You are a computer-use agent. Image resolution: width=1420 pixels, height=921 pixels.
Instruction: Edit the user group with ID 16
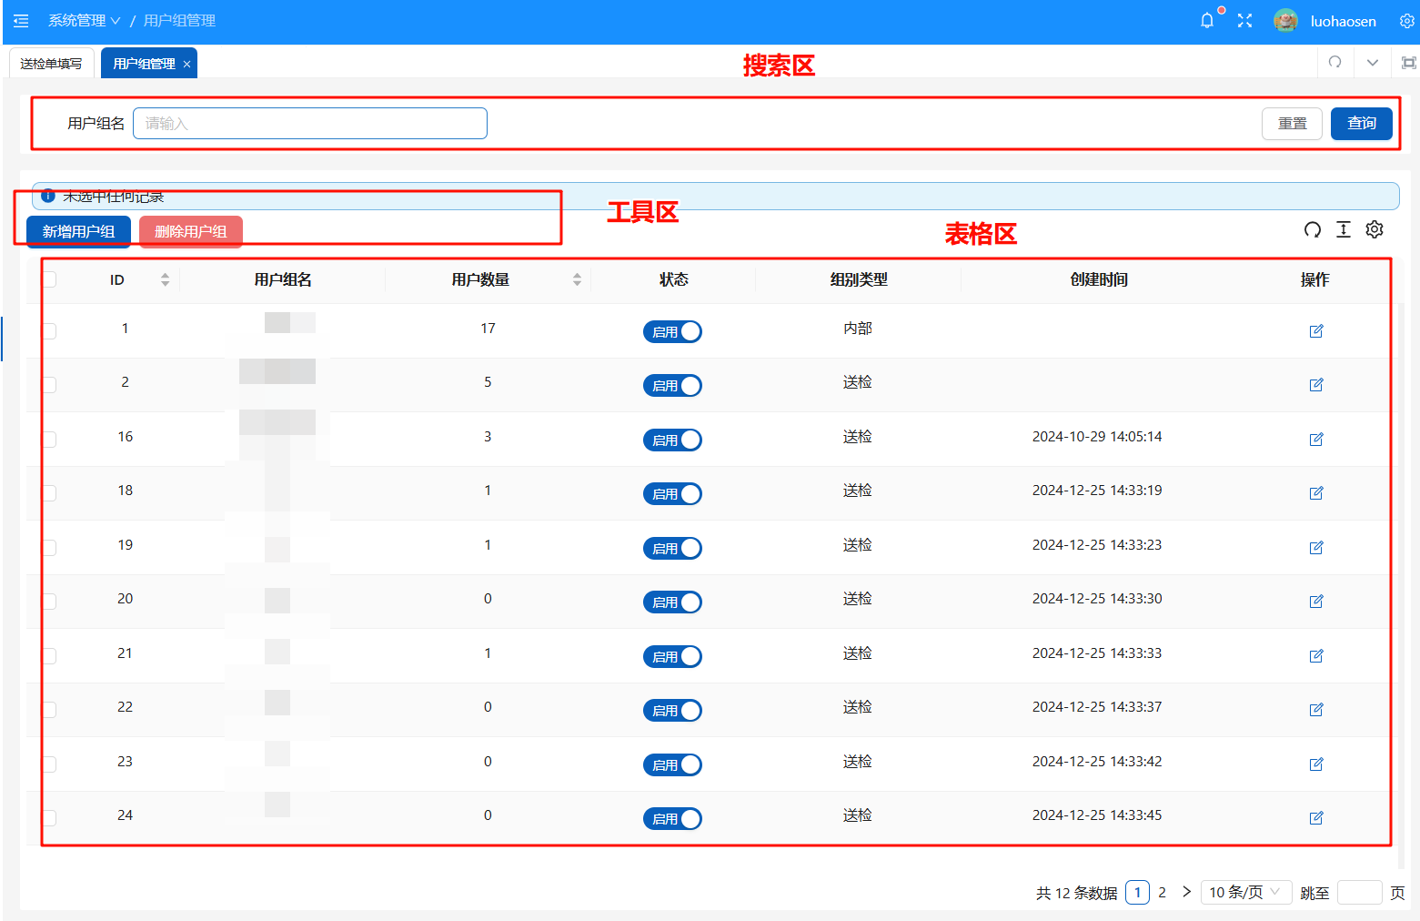(x=1315, y=440)
